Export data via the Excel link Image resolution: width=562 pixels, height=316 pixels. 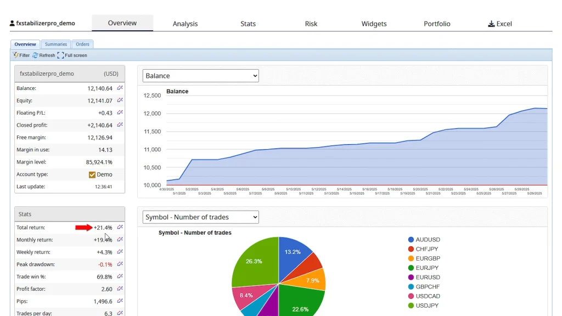click(499, 24)
